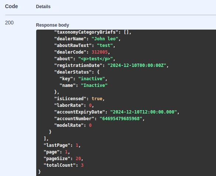The width and height of the screenshot is (216, 176).
Task: Click the 200 response code
Action: point(9,23)
